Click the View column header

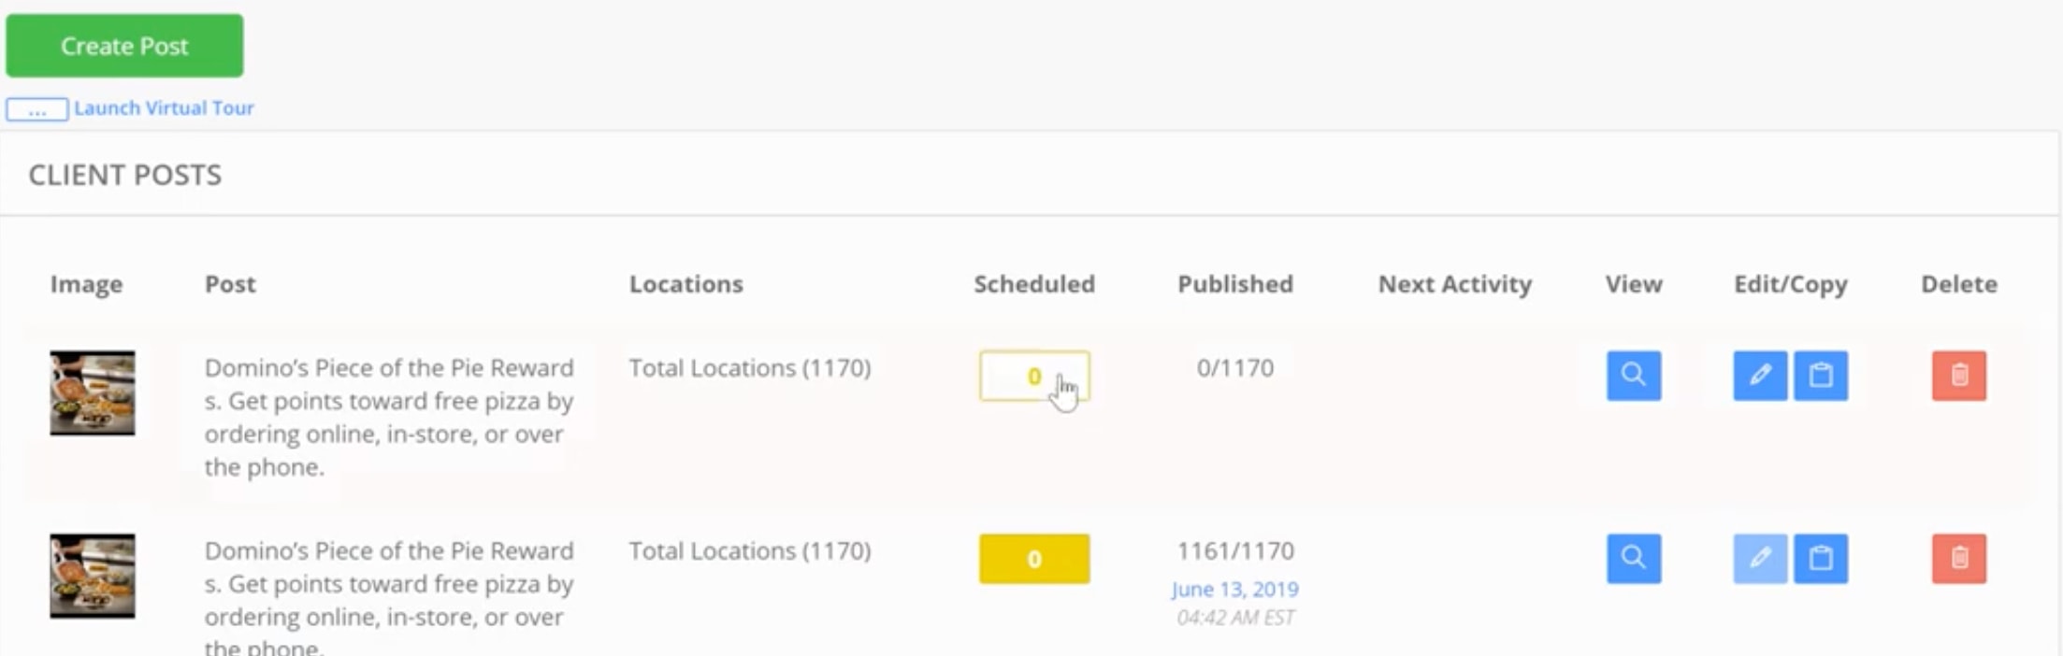click(x=1634, y=284)
